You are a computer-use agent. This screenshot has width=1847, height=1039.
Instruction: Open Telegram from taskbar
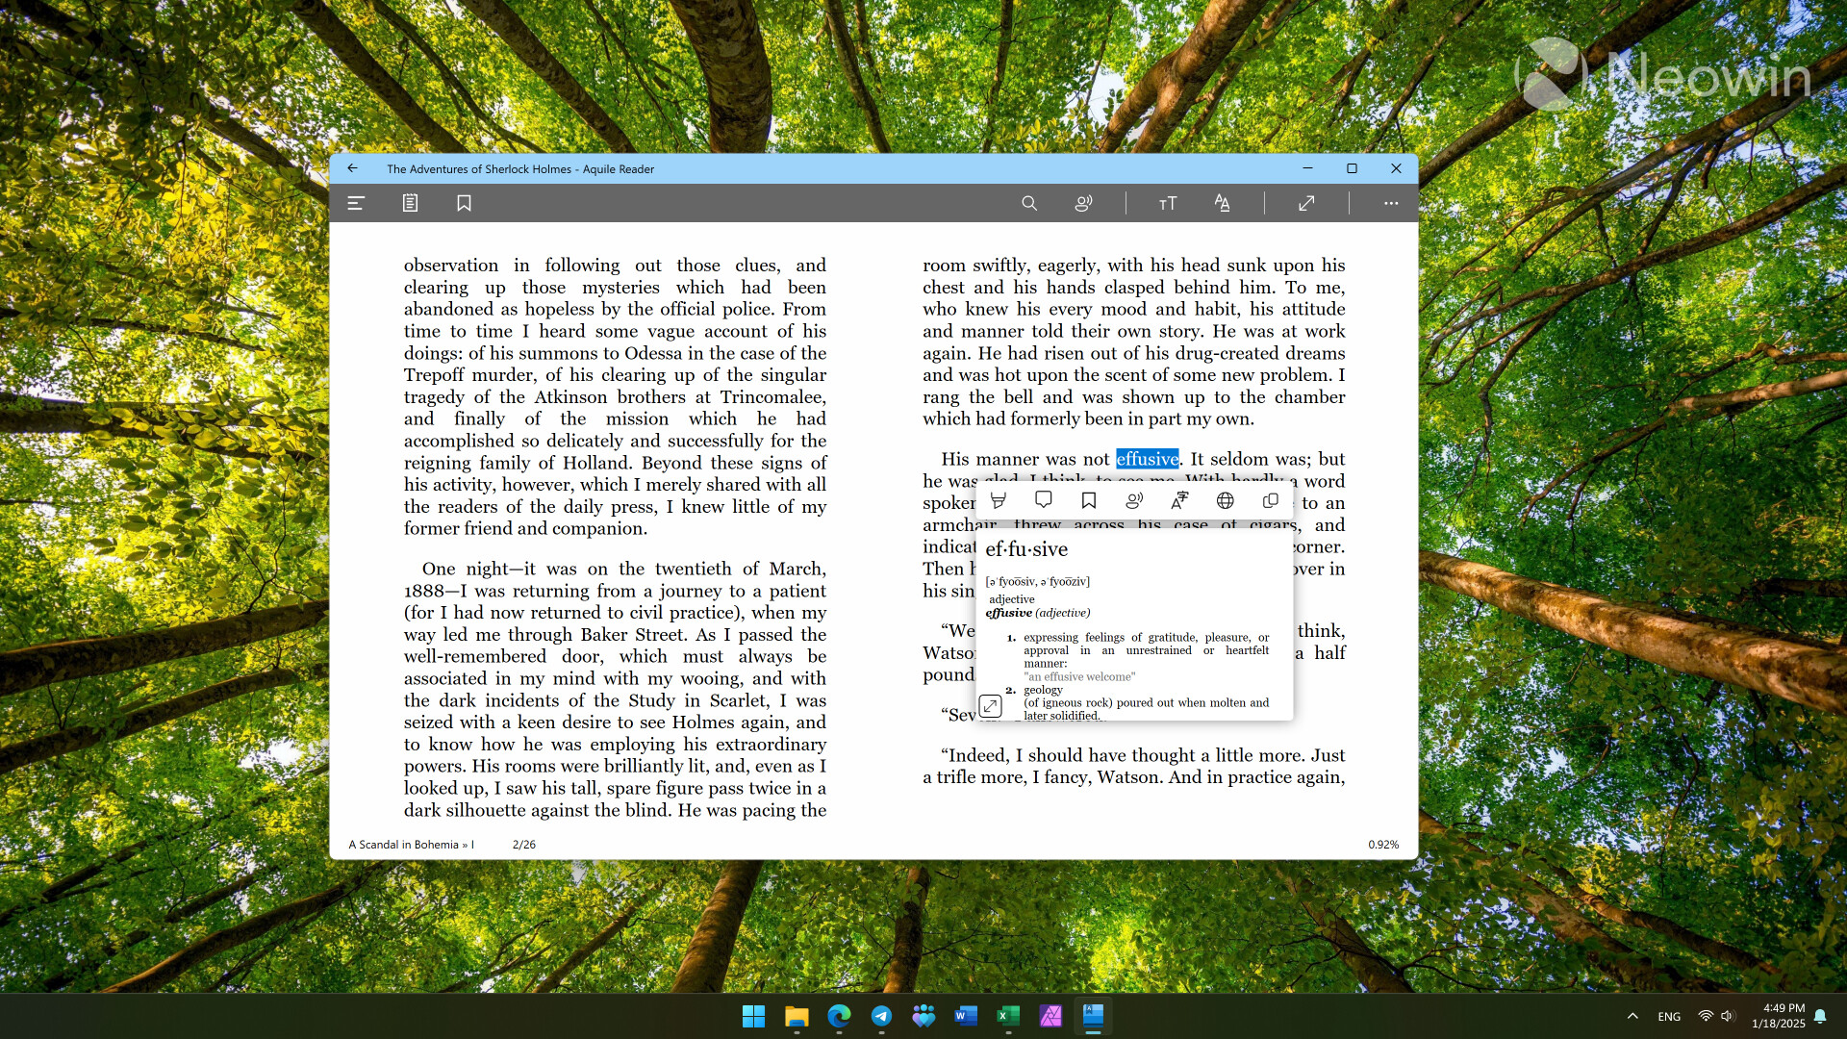[881, 1016]
